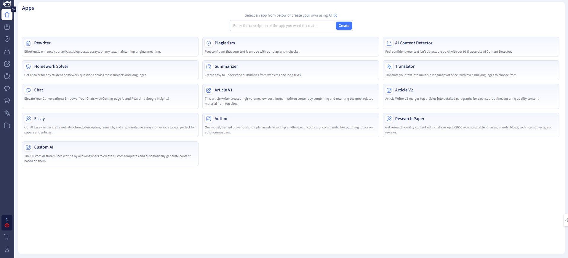The width and height of the screenshot is (568, 258).
Task: Click the Homework Solver graduation cap sidebar icon
Action: (7, 101)
